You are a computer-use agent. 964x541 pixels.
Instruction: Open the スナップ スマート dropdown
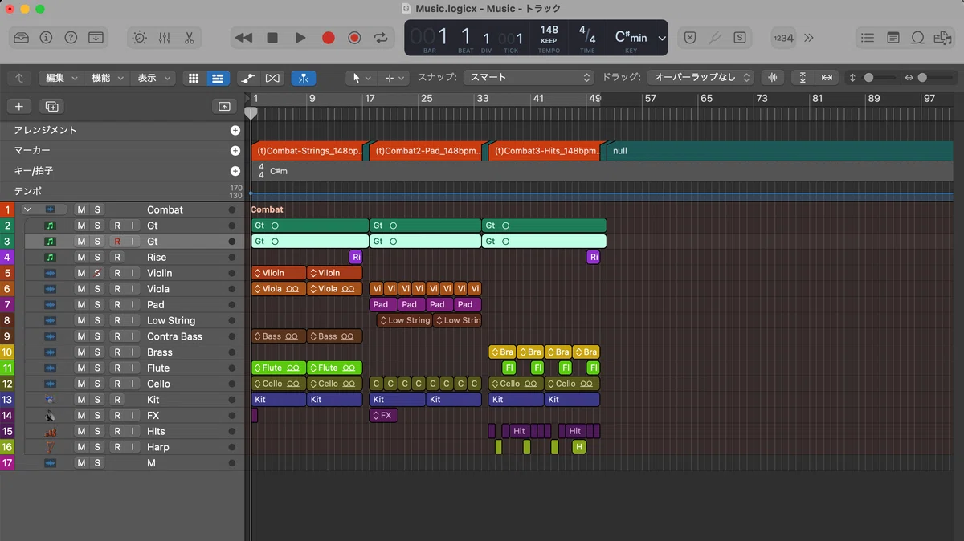[x=529, y=78]
